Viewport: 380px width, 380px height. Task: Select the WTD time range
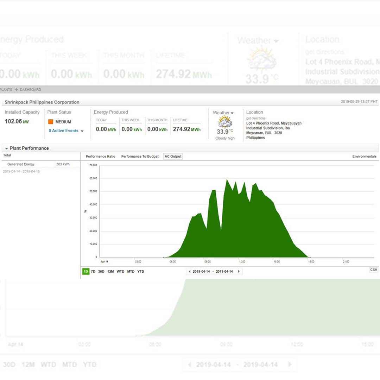(x=120, y=271)
